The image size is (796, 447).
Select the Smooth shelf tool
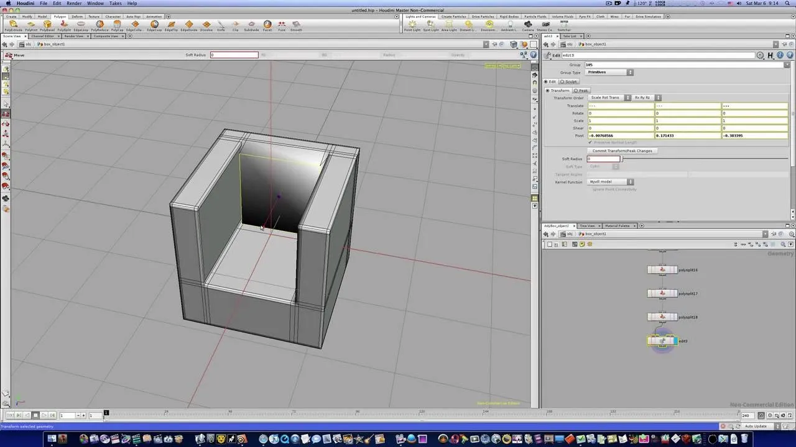pos(296,25)
